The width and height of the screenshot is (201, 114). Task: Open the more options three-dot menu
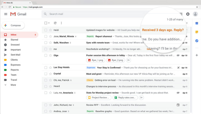coord(61,23)
